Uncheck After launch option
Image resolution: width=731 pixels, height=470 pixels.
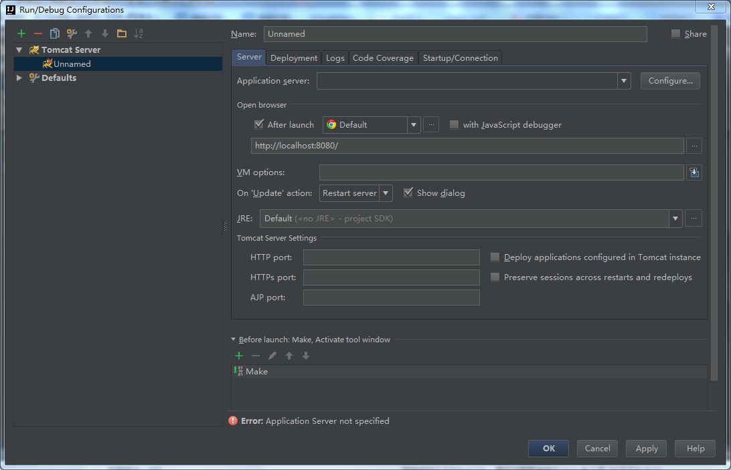259,124
